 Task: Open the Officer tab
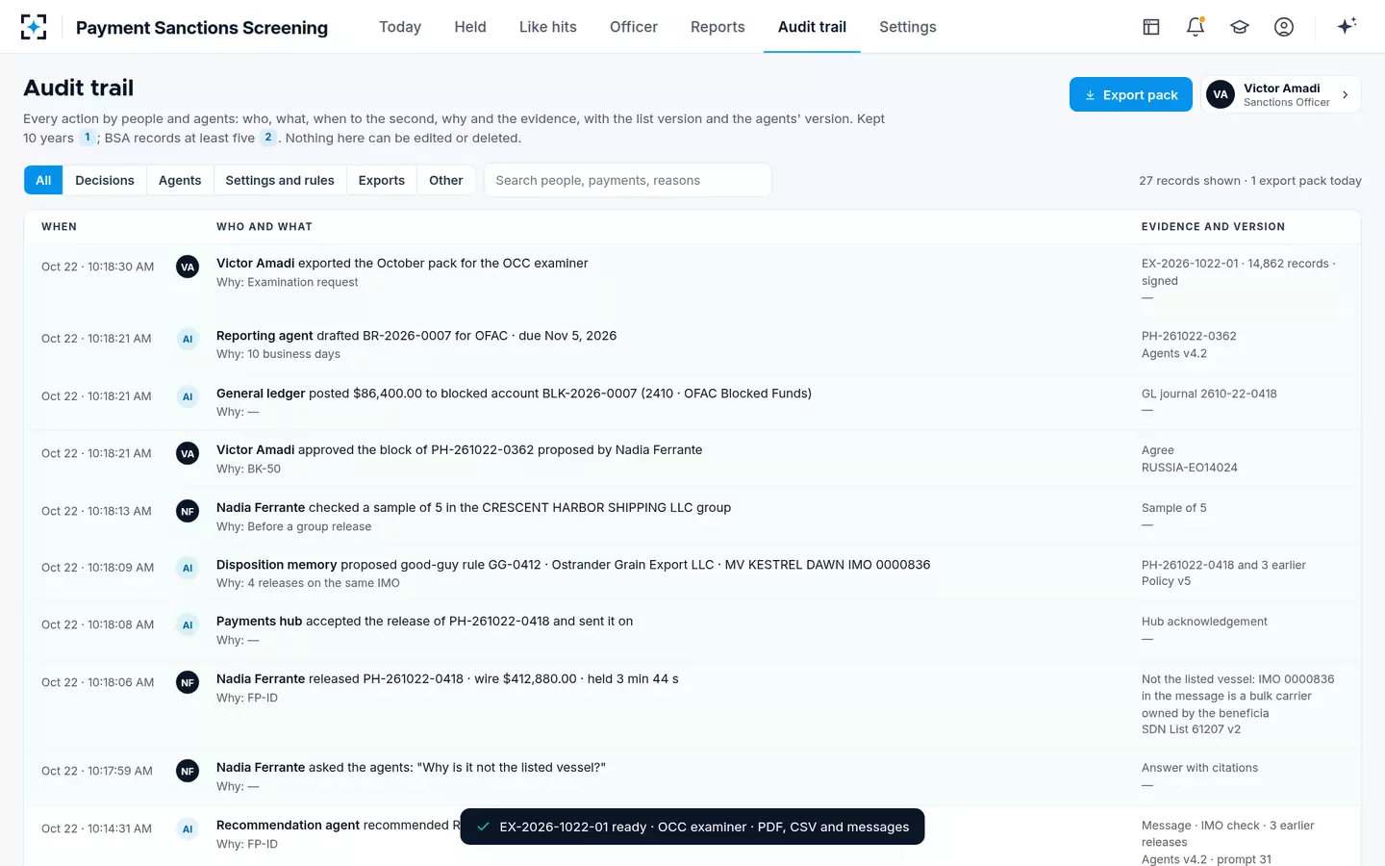click(634, 27)
